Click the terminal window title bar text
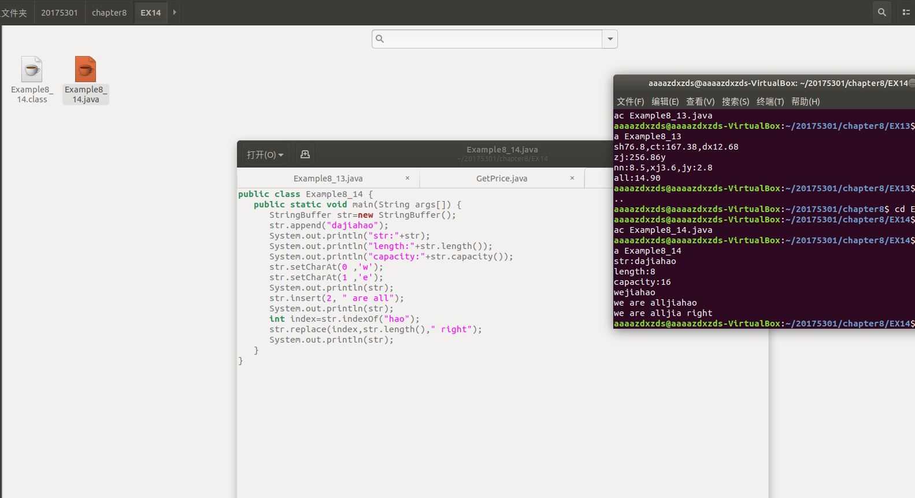Image resolution: width=915 pixels, height=498 pixels. [778, 83]
